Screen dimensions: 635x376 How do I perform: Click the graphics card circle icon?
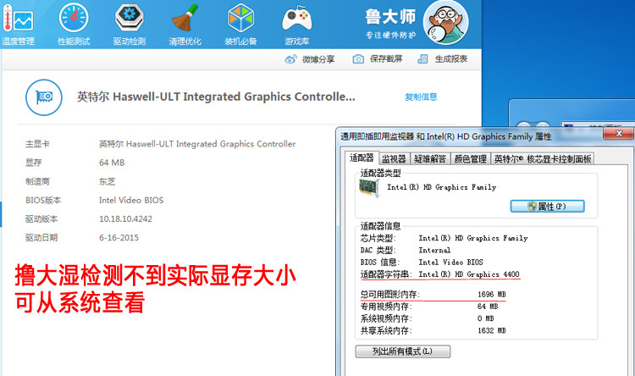click(x=44, y=97)
